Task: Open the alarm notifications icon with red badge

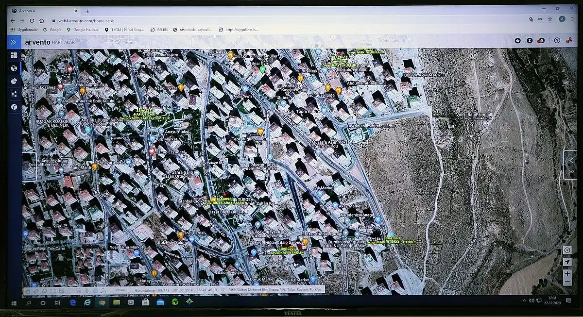Action: click(x=541, y=41)
